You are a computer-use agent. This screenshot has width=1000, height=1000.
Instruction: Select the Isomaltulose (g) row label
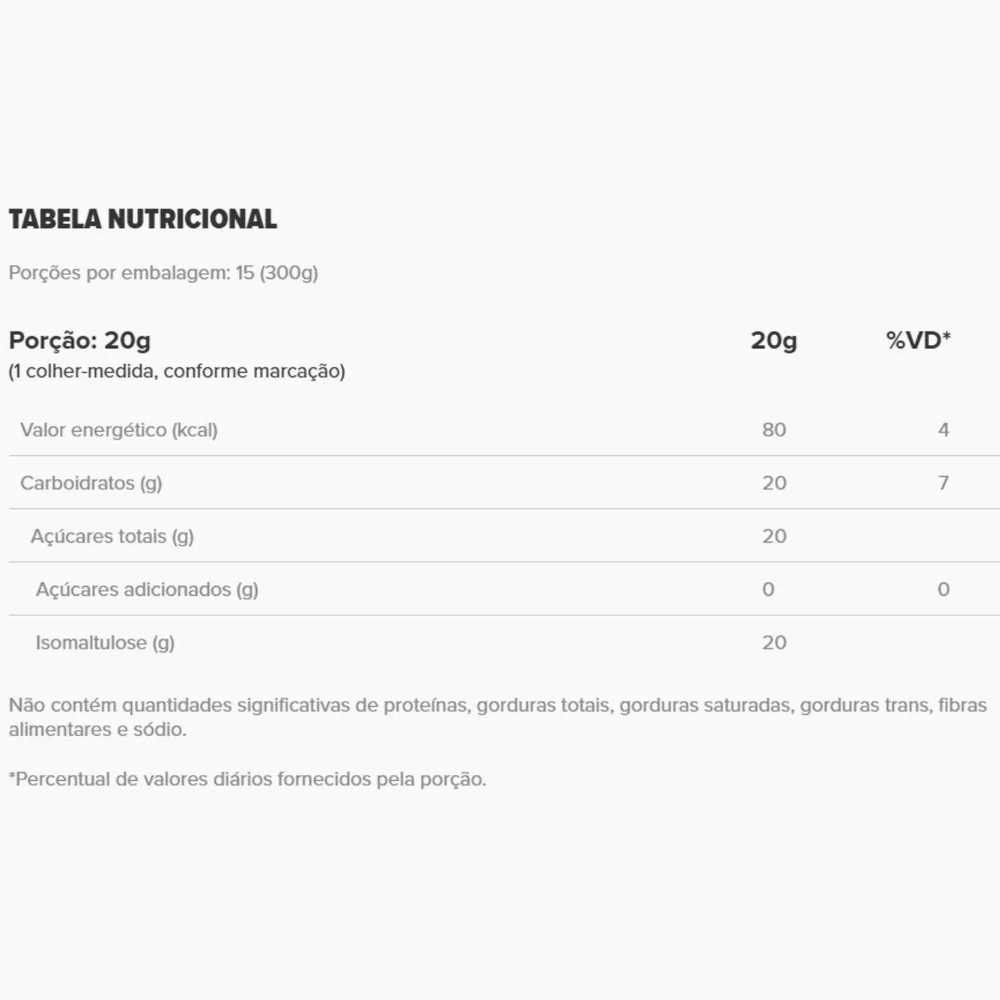tap(105, 643)
